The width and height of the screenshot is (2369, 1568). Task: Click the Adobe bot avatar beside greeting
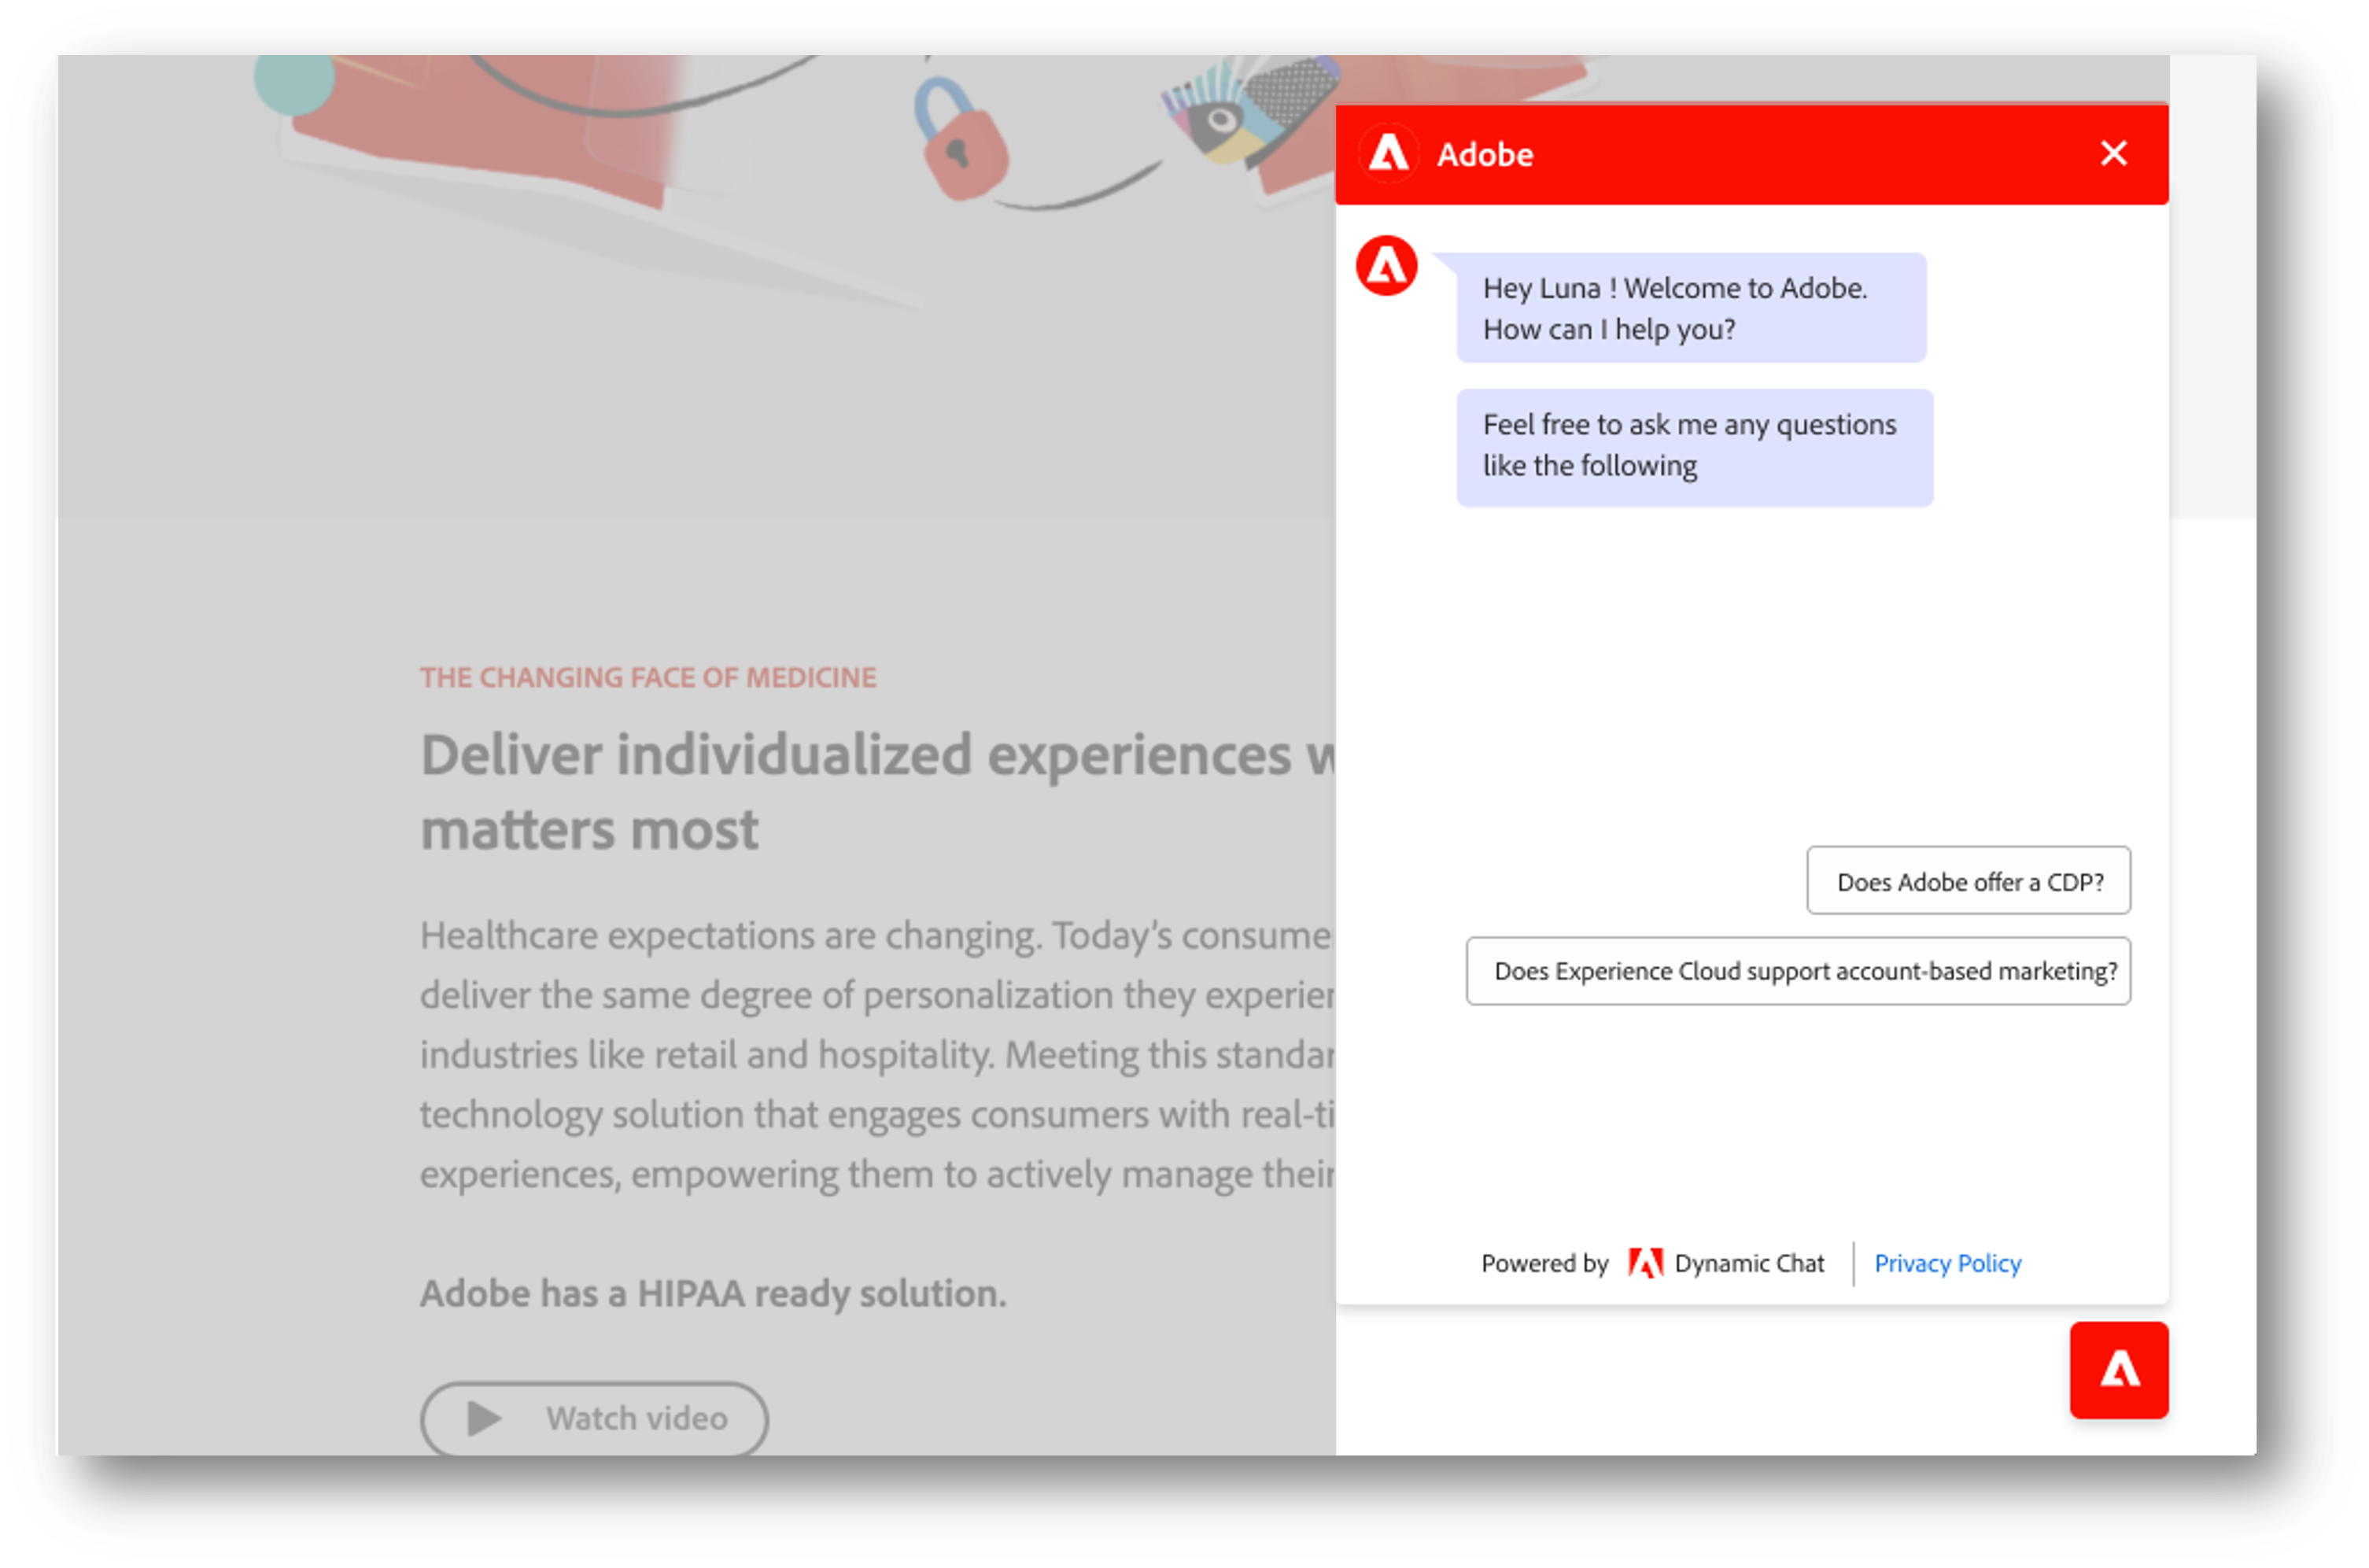click(1386, 266)
